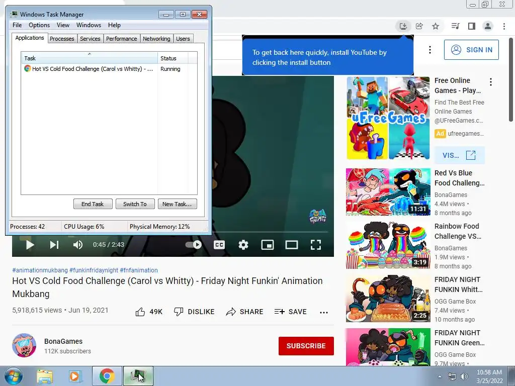
Task: Open SHARE options for the video
Action: point(244,312)
